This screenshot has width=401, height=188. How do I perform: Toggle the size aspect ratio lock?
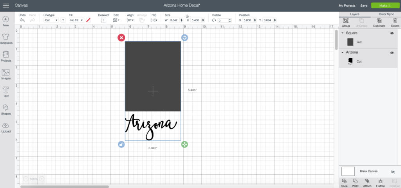coord(187,16)
